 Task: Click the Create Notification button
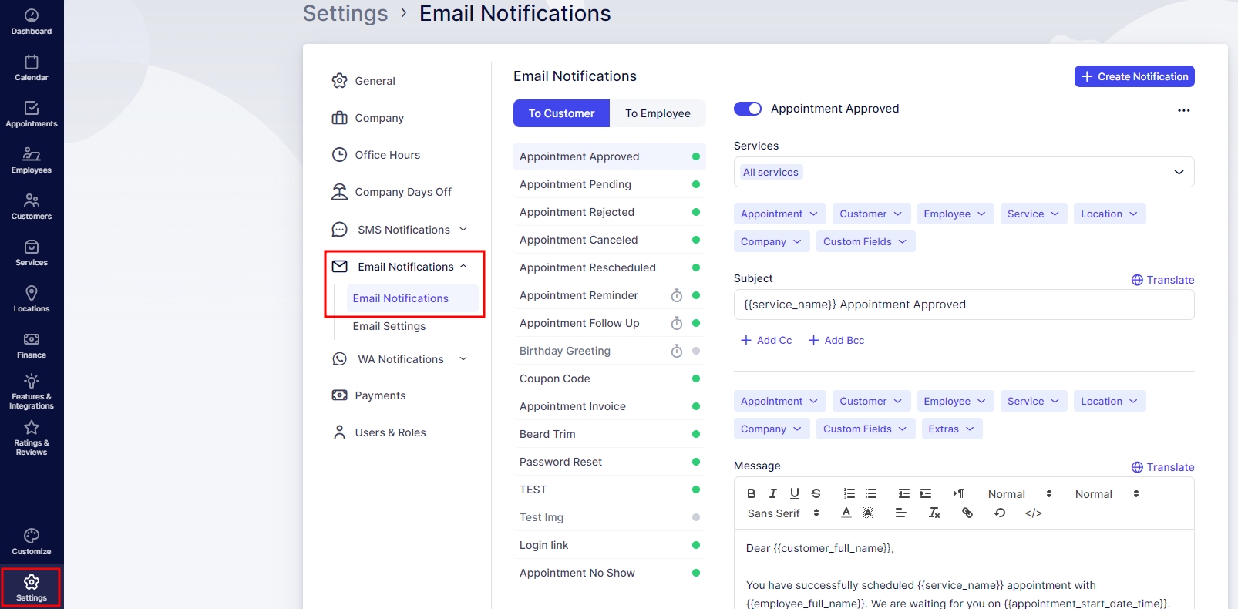[x=1134, y=76]
